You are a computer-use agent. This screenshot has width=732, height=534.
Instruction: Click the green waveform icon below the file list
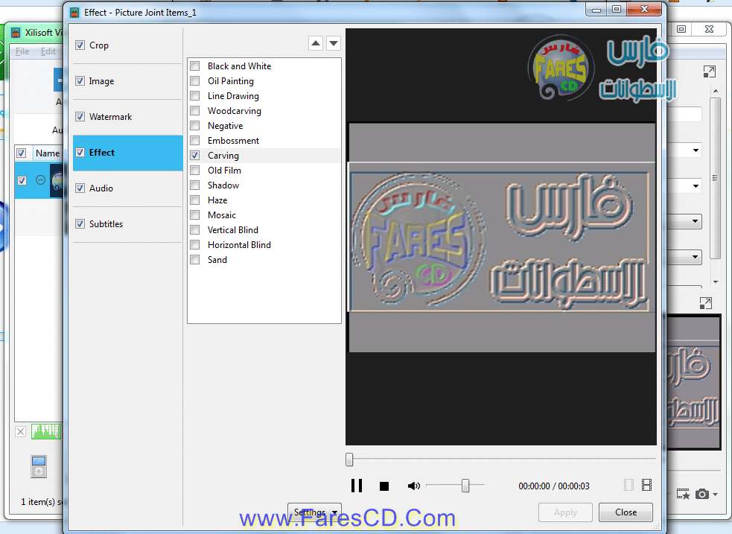(45, 431)
